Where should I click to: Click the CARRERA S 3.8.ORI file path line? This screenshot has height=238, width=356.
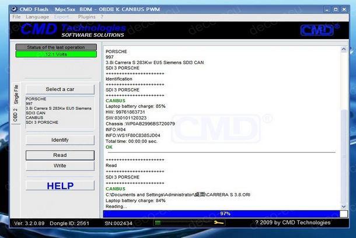click(x=178, y=195)
